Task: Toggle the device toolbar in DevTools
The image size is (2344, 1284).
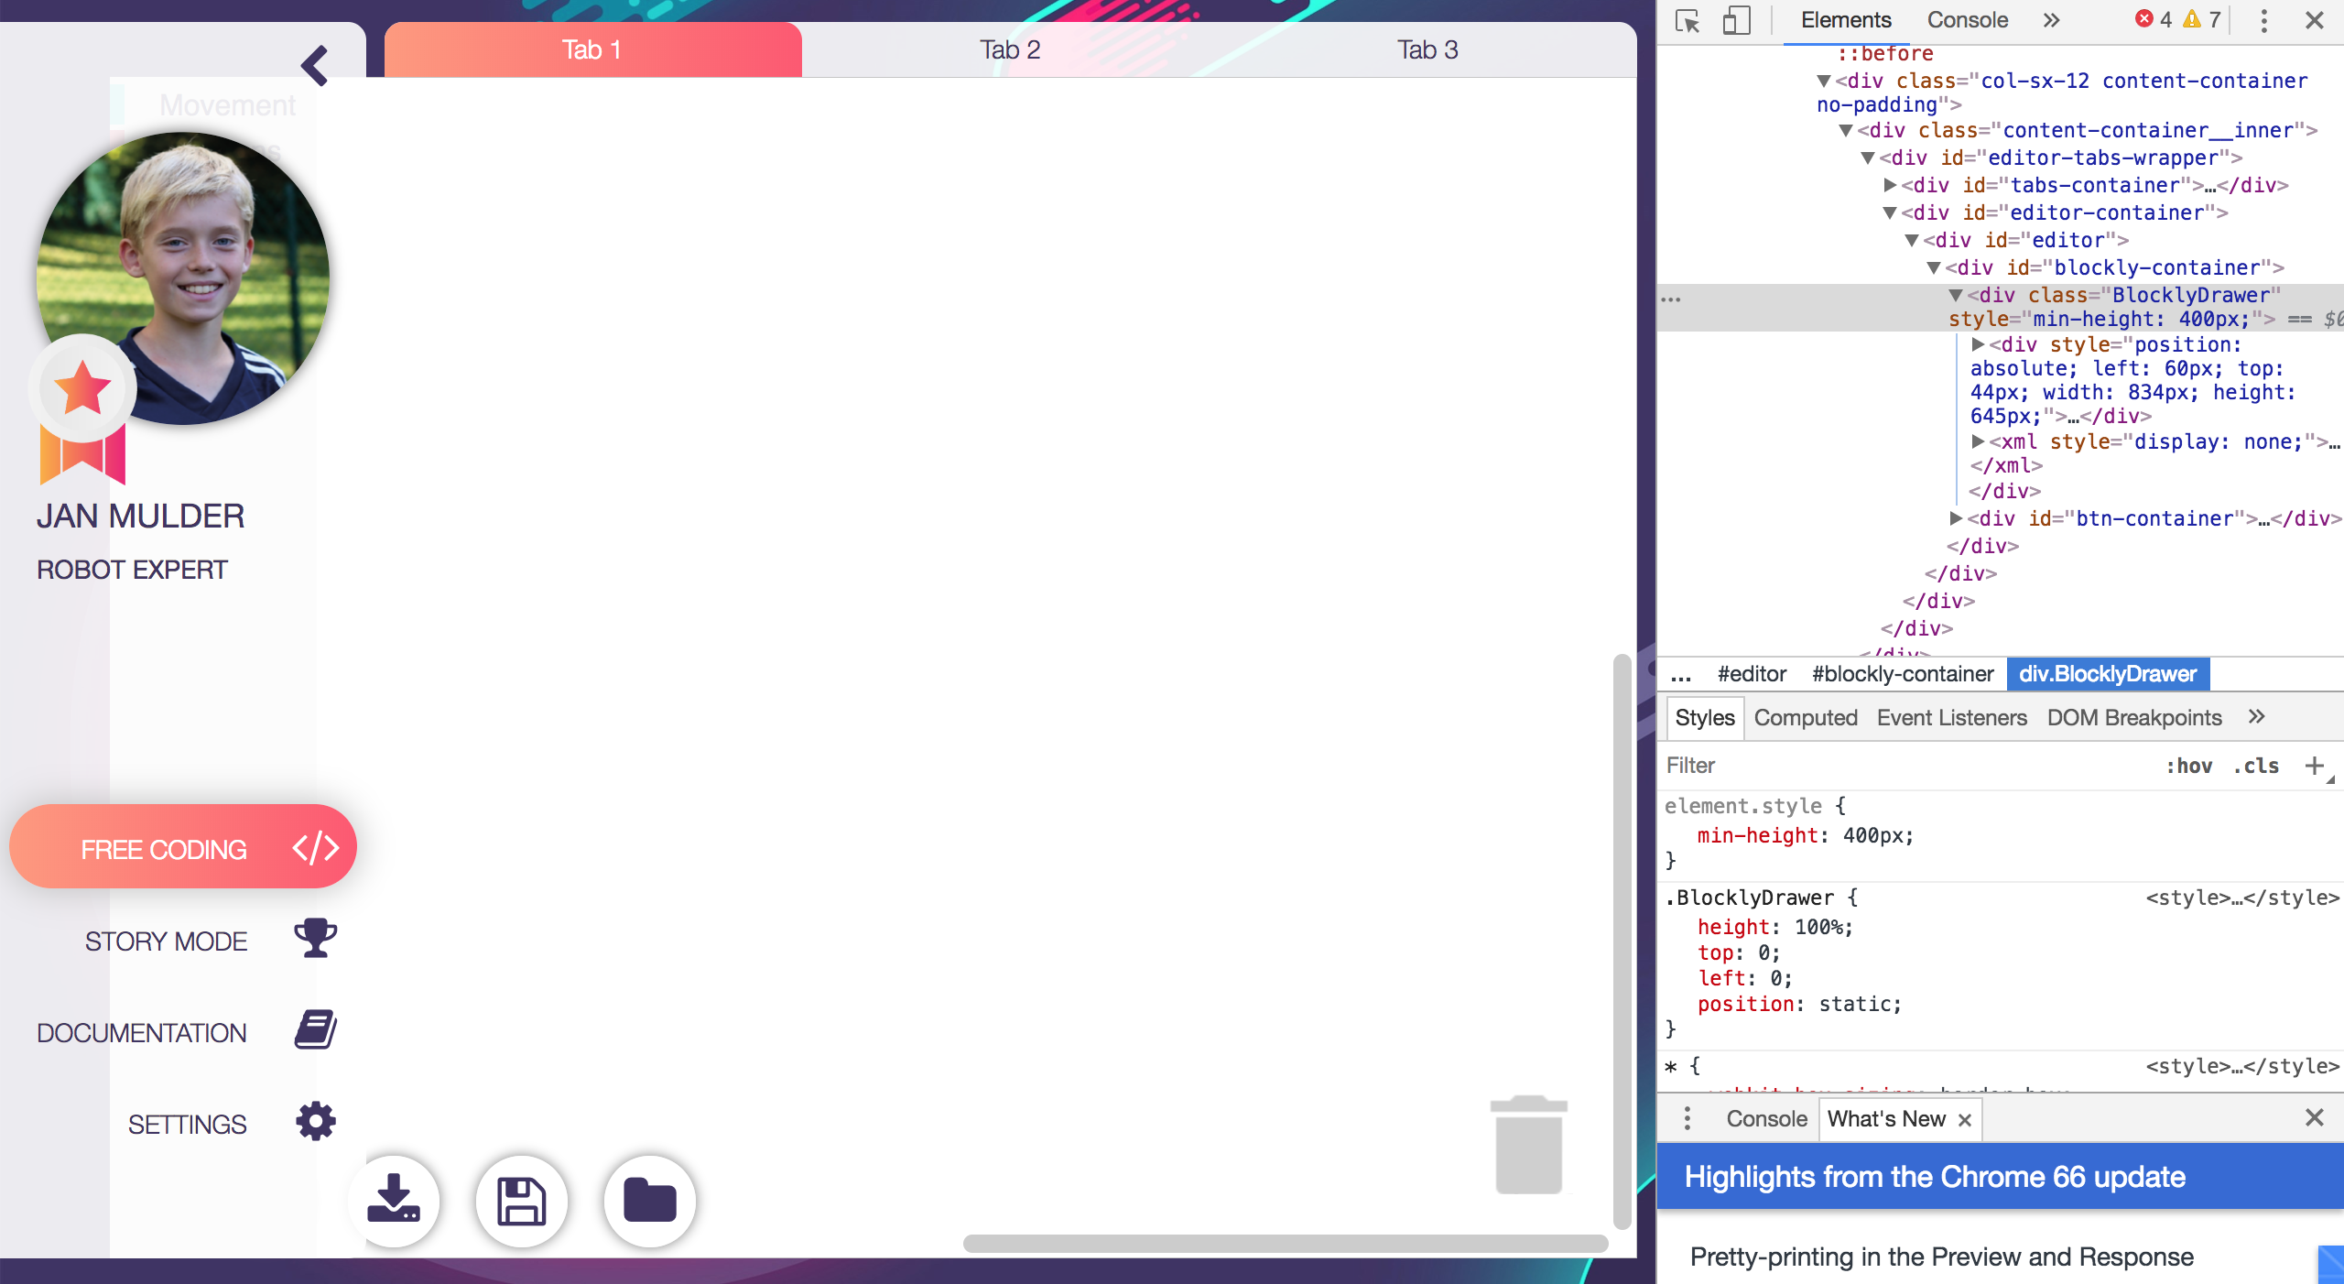Action: [1737, 19]
